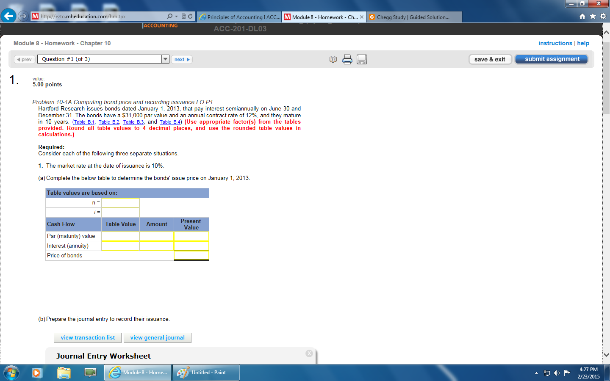The image size is (610, 381).
Task: Click the view general journal button
Action: click(x=158, y=338)
